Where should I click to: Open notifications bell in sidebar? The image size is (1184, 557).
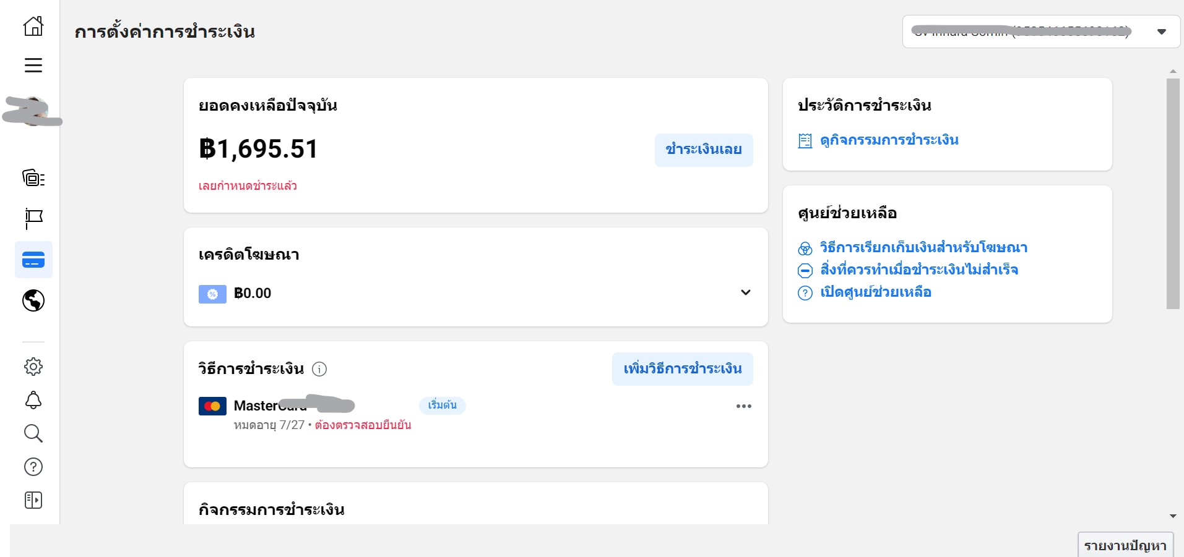pyautogui.click(x=33, y=400)
